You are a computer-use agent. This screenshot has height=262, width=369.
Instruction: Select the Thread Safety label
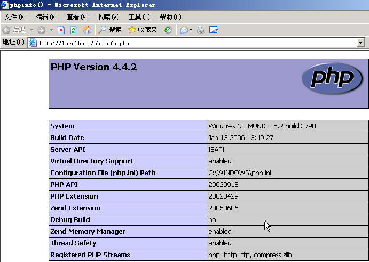(73, 243)
